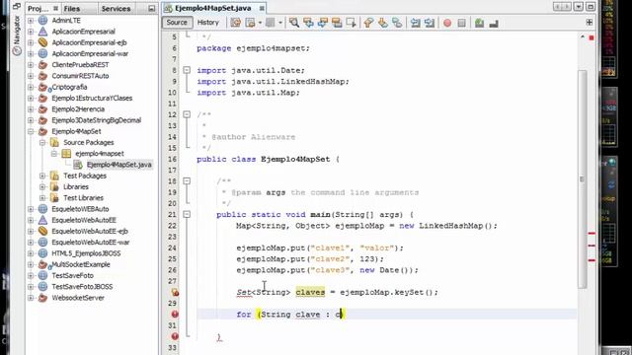The image size is (632, 355).
Task: Click the Find Next Occurrence icon
Action: [x=323, y=23]
